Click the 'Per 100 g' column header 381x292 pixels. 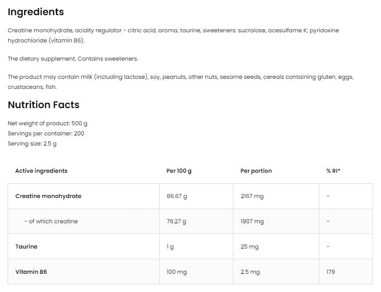[x=179, y=171]
